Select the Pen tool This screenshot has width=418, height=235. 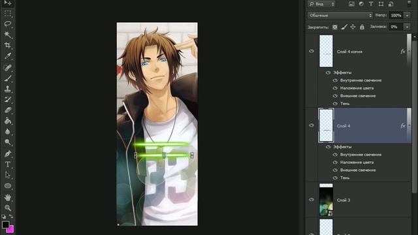(7, 153)
